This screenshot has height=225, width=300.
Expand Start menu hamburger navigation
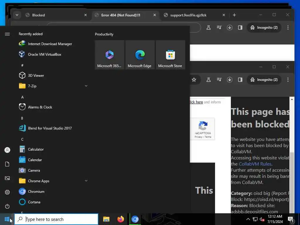pyautogui.click(x=7, y=34)
